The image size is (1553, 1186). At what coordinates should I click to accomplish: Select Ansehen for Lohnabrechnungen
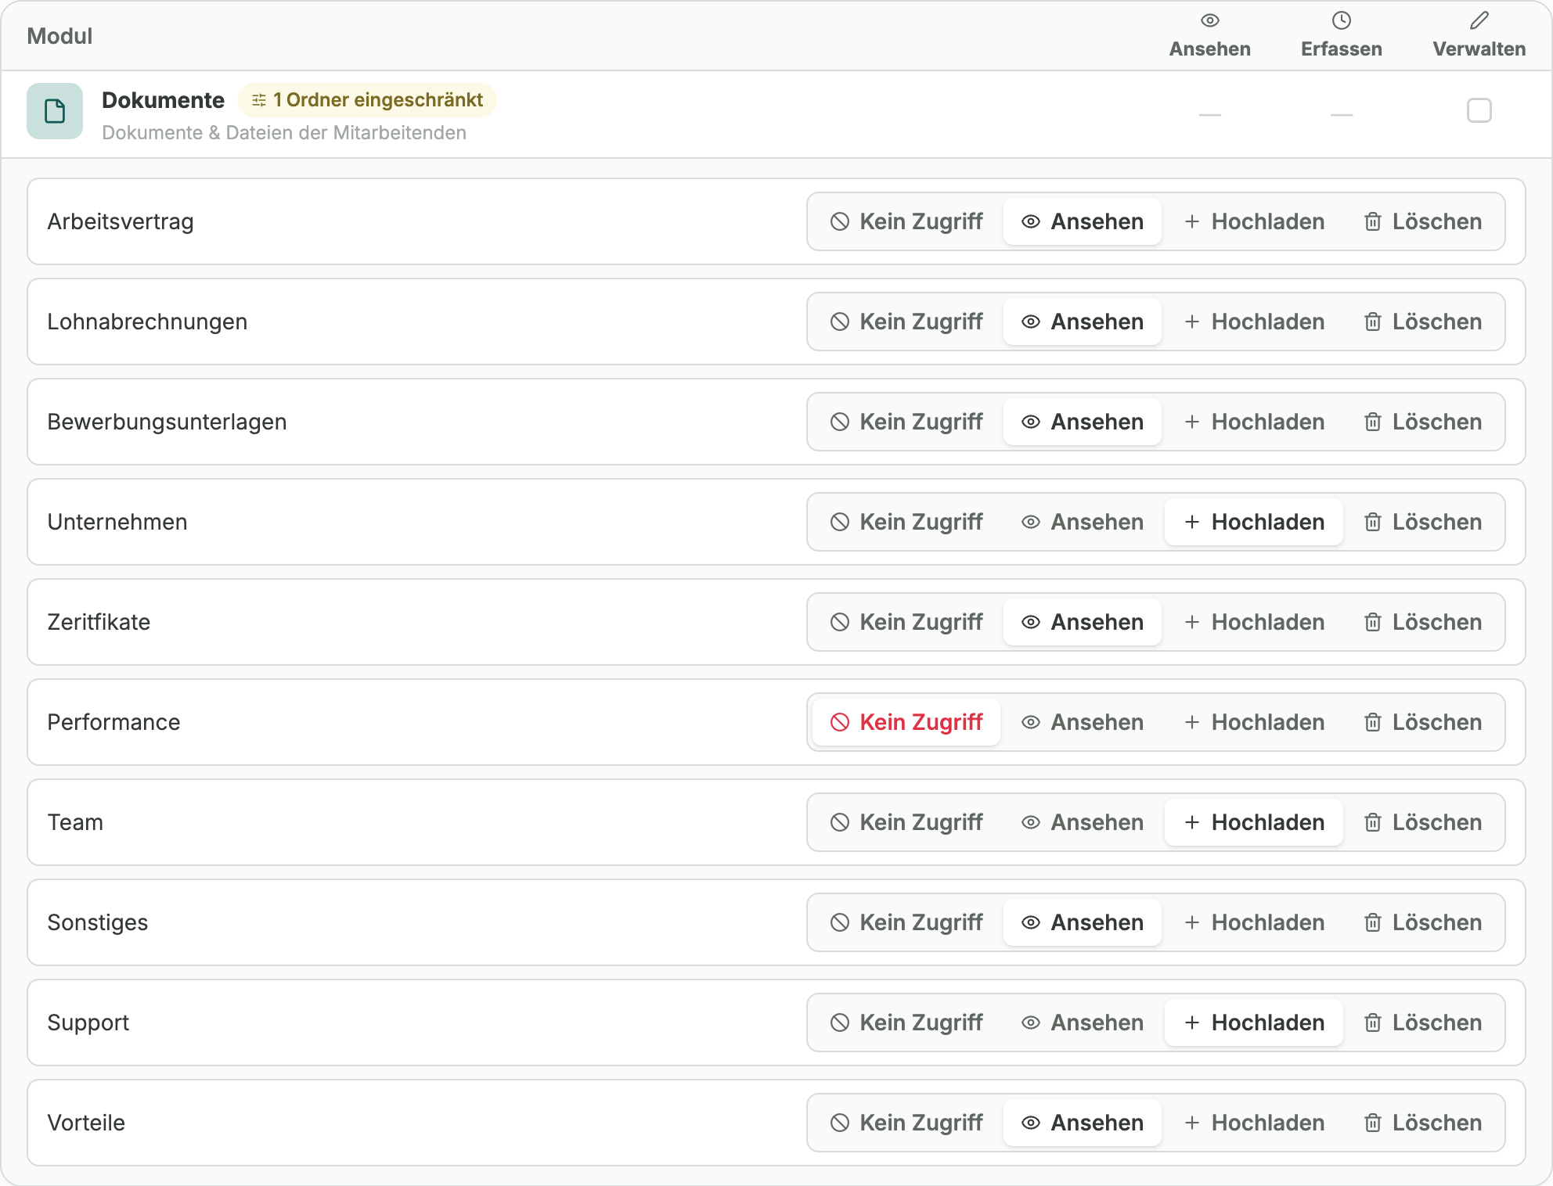pyautogui.click(x=1083, y=322)
